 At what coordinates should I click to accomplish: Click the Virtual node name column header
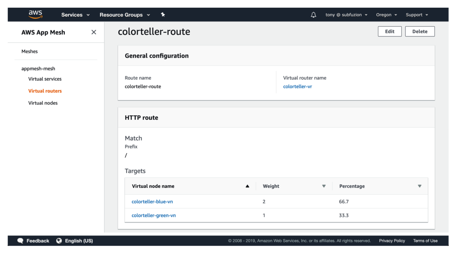coord(153,186)
